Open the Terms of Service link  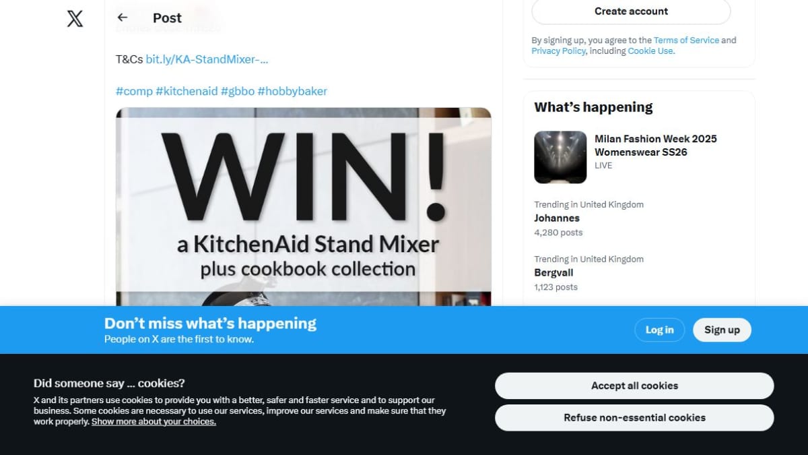[x=686, y=40]
